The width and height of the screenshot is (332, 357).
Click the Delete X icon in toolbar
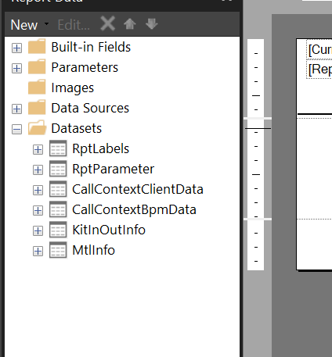108,23
